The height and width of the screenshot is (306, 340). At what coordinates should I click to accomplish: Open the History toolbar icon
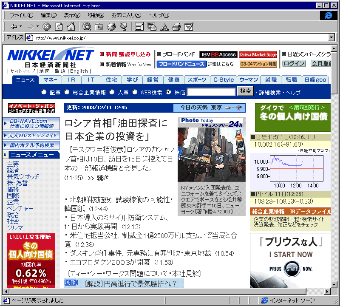(x=111, y=26)
